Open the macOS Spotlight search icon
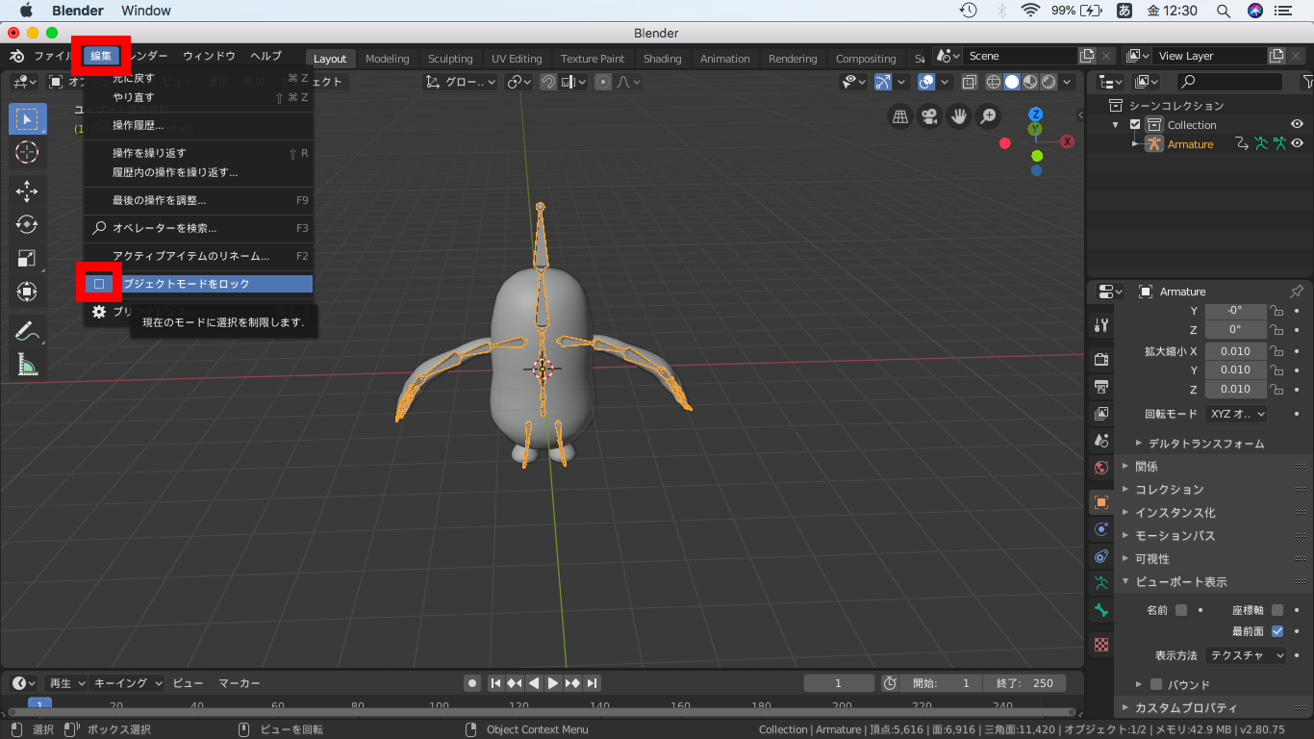 click(1224, 11)
